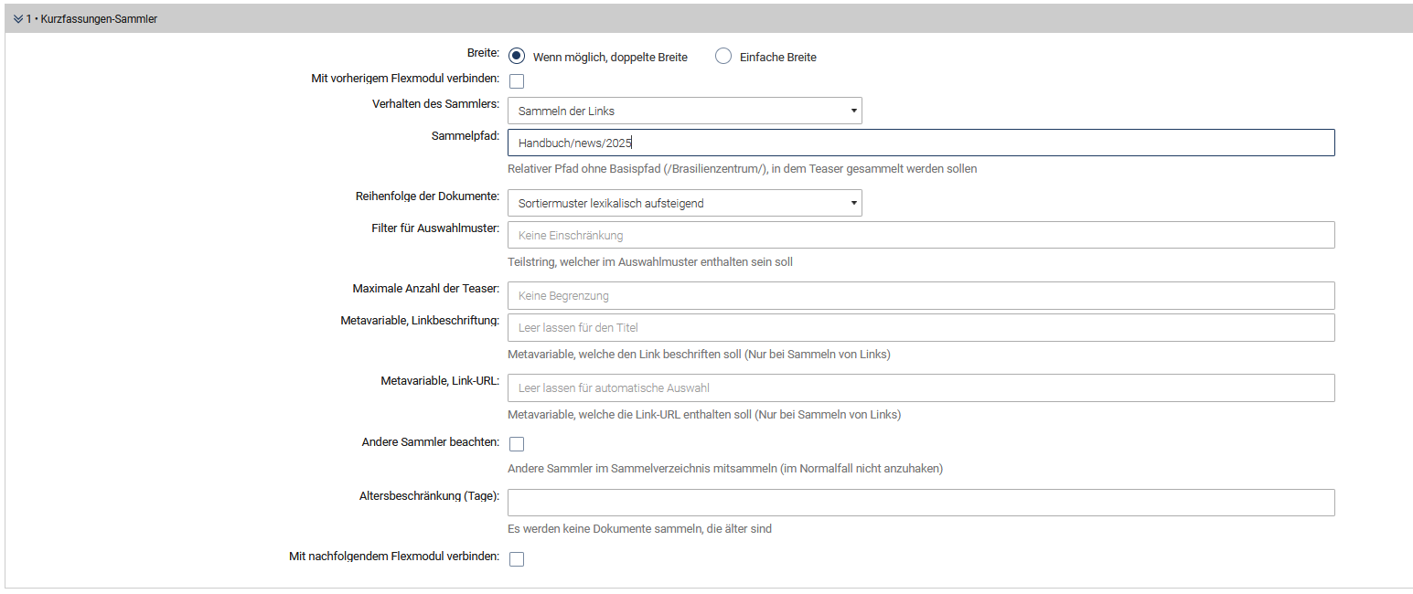Check 'Mit nachfolgendem Flexmodul verbinden' checkbox

click(517, 559)
